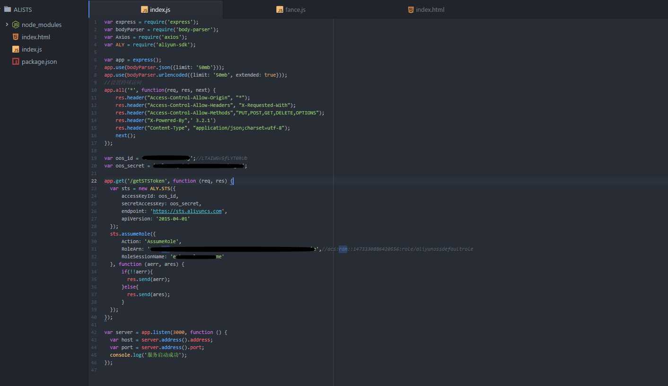Click the 'var port = server.address().port' line
This screenshot has height=386, width=668.
[157, 347]
